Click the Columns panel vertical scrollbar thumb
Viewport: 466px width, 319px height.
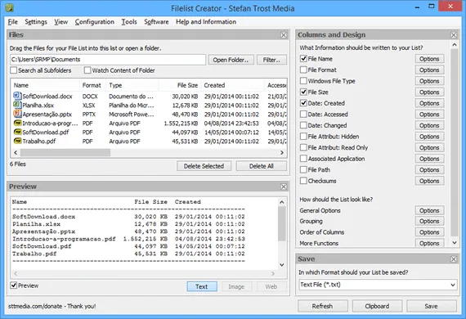click(454, 142)
